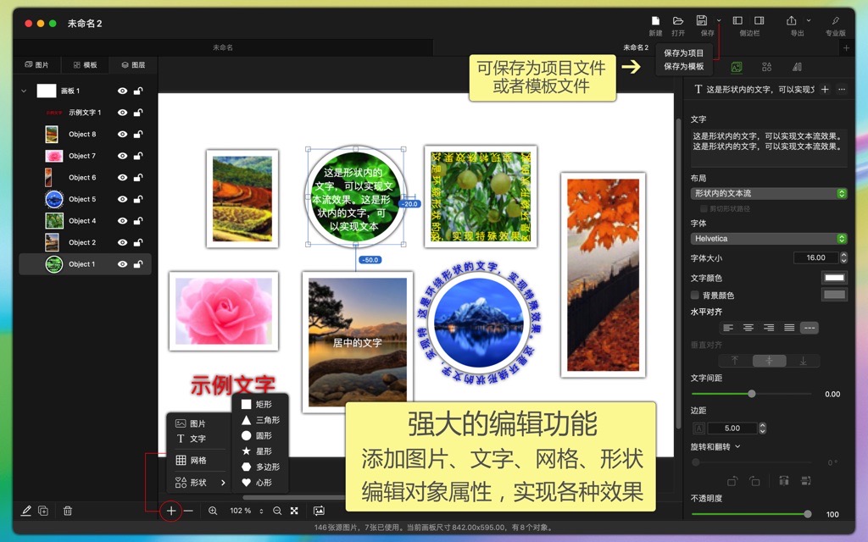Open the layout dropdown 形状内的文本流
Viewport: 868px width, 542px height.
(x=768, y=194)
